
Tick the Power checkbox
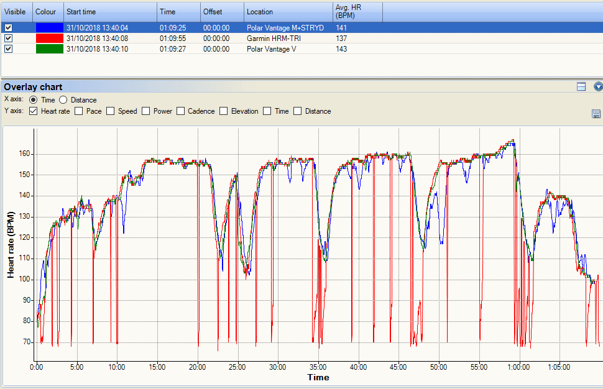tap(146, 111)
